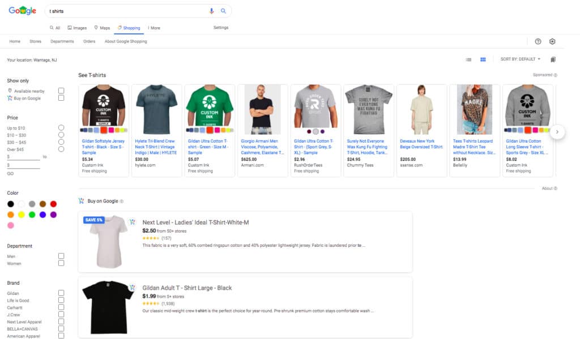The image size is (580, 339).
Task: Open the Deveaux New York Beige Oversized link
Action: (x=421, y=144)
